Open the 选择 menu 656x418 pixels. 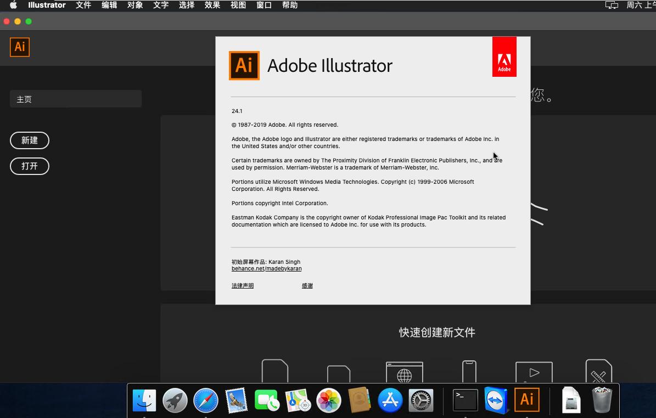point(187,5)
